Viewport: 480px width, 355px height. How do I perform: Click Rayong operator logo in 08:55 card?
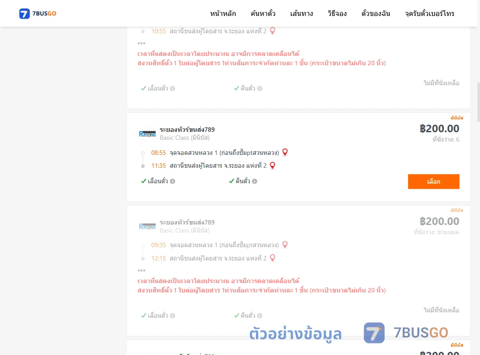tap(147, 134)
